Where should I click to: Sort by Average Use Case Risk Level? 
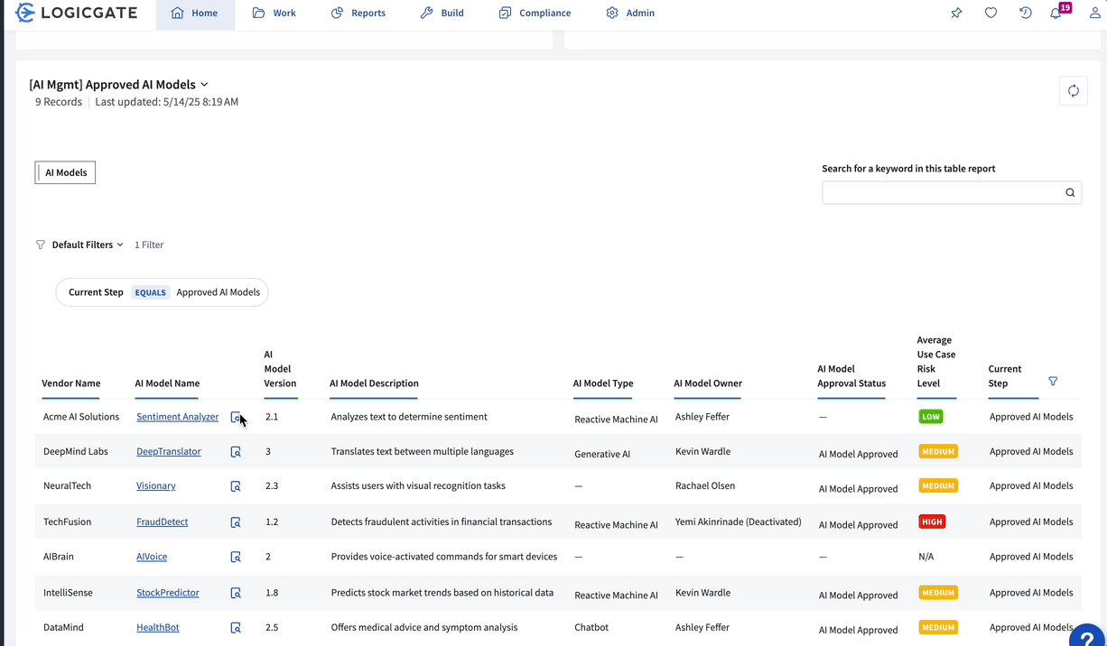[x=936, y=362]
